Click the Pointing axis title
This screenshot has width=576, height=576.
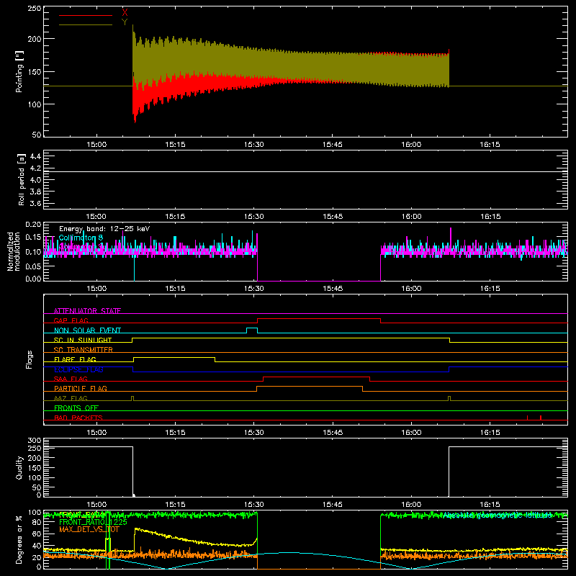click(x=19, y=71)
